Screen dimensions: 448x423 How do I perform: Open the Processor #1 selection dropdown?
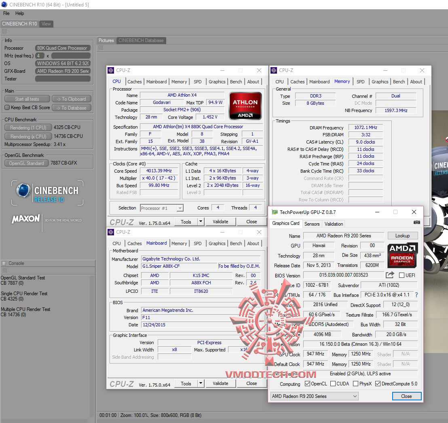click(x=162, y=208)
